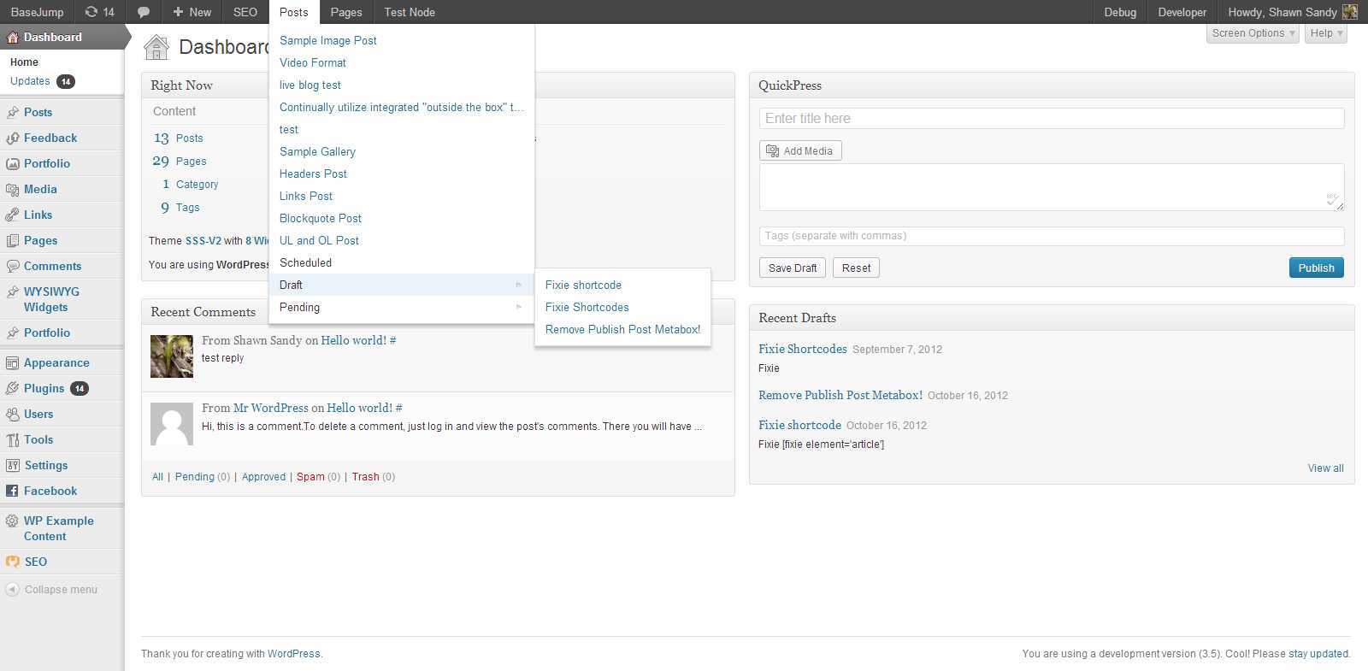Choose Video Format in the Posts dropdown
The height and width of the screenshot is (671, 1368).
pos(313,62)
